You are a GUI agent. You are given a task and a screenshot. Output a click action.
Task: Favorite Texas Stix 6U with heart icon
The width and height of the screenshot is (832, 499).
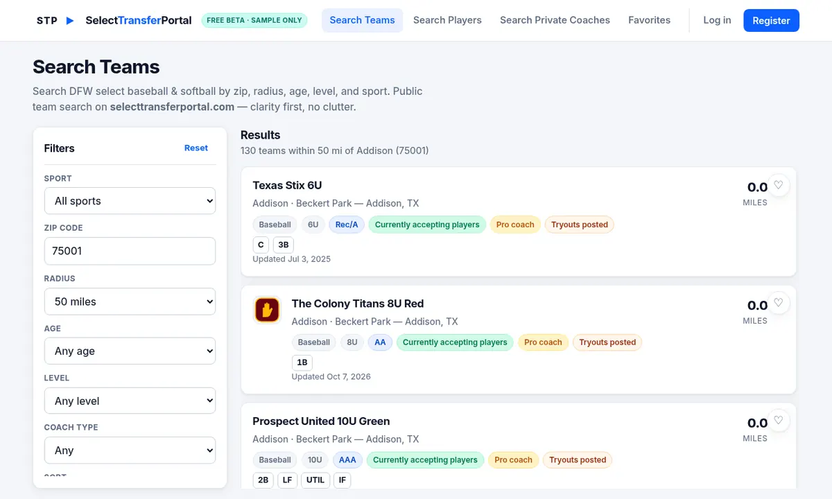pos(778,185)
